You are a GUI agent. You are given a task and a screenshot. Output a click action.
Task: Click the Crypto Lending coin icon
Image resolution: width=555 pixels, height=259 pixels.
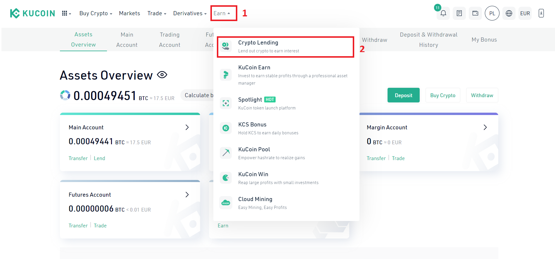(x=226, y=46)
